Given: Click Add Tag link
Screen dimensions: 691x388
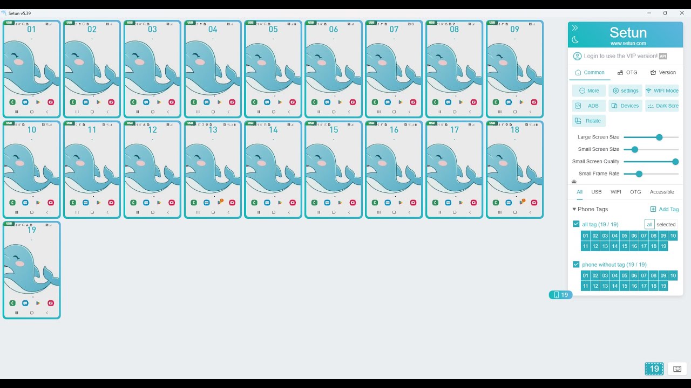Looking at the screenshot, I should coord(665,209).
